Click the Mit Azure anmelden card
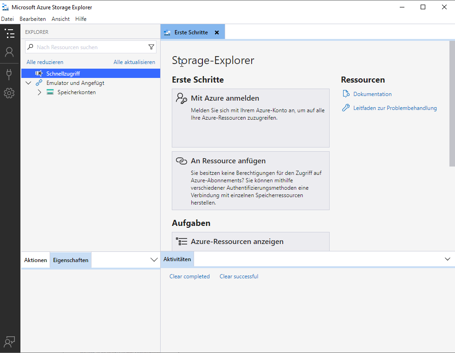Screen dimensions: 455x353 tap(250, 118)
